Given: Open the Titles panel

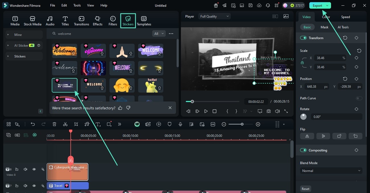Looking at the screenshot, I should point(65,21).
